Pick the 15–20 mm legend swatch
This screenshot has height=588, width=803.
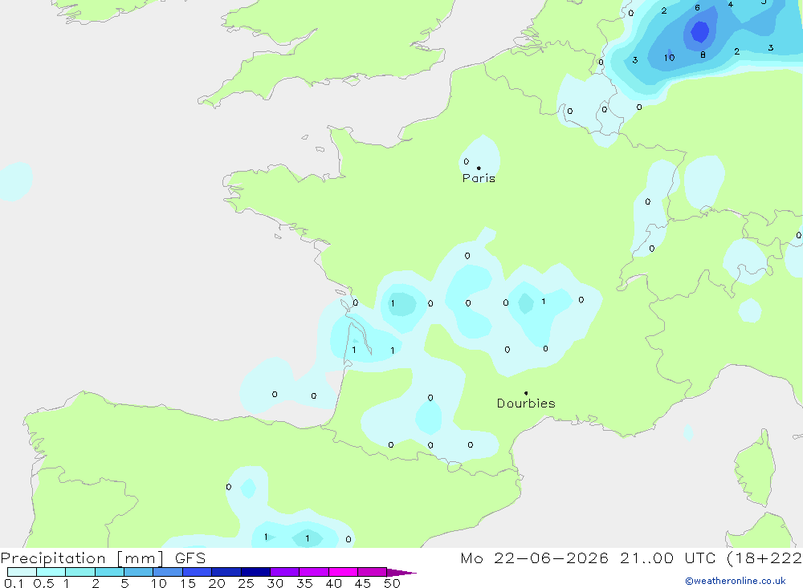(198, 572)
